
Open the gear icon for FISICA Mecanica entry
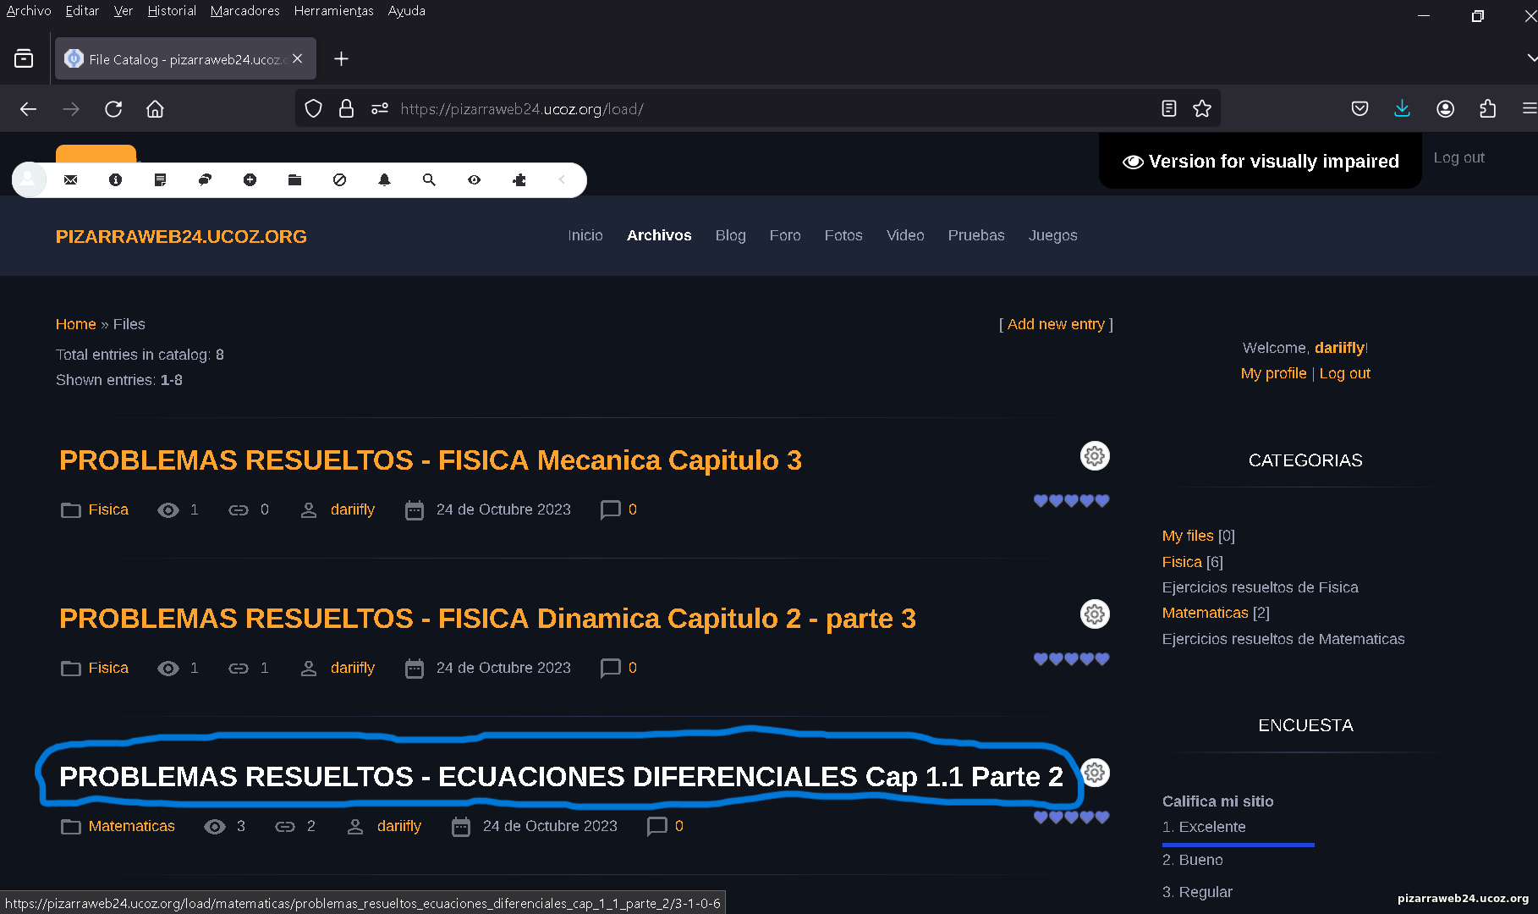1094,456
